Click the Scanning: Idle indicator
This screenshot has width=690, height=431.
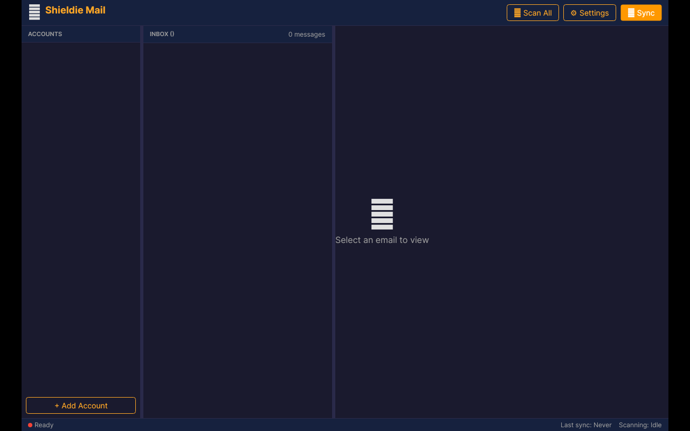[x=640, y=425]
